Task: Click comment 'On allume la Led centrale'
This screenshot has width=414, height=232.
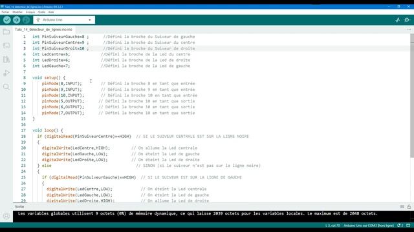Action: [x=168, y=148]
